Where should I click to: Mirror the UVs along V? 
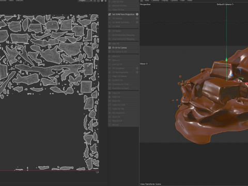[123, 60]
